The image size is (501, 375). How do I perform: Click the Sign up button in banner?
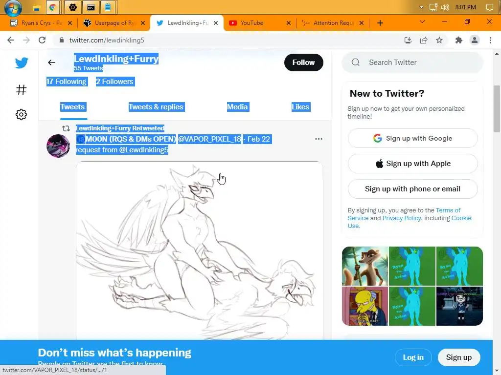click(459, 357)
